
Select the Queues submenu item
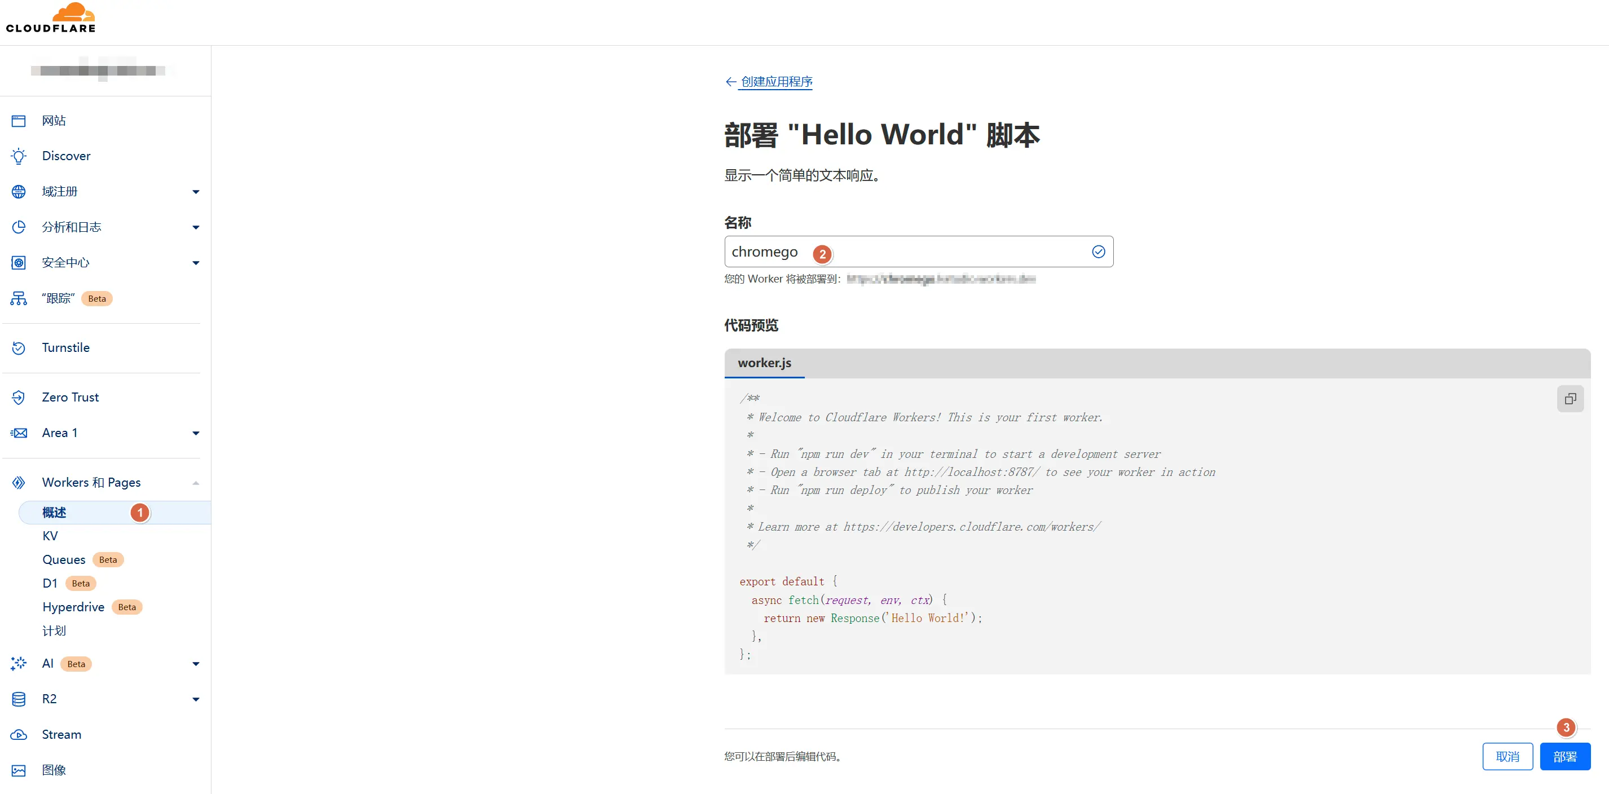64,560
